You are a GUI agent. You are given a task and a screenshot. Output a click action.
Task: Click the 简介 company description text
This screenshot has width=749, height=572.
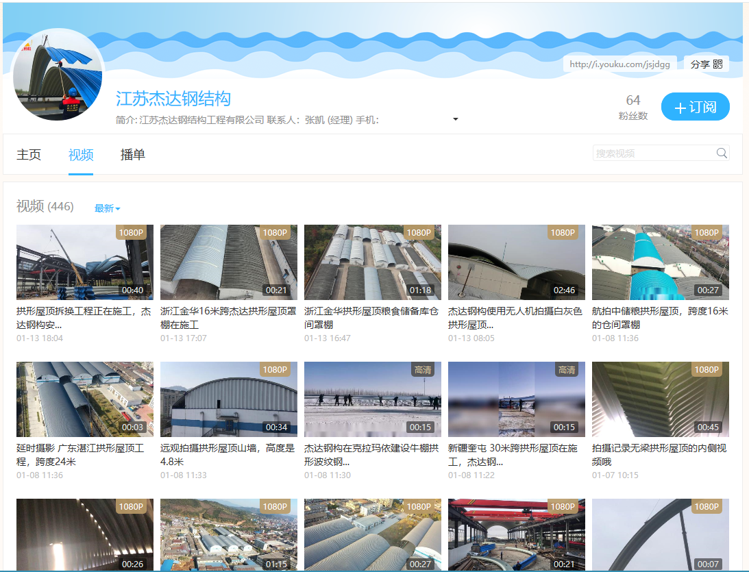click(247, 120)
